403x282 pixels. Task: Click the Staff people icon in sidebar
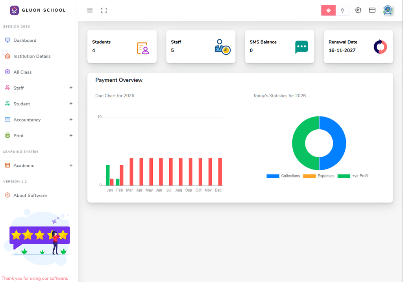7,88
